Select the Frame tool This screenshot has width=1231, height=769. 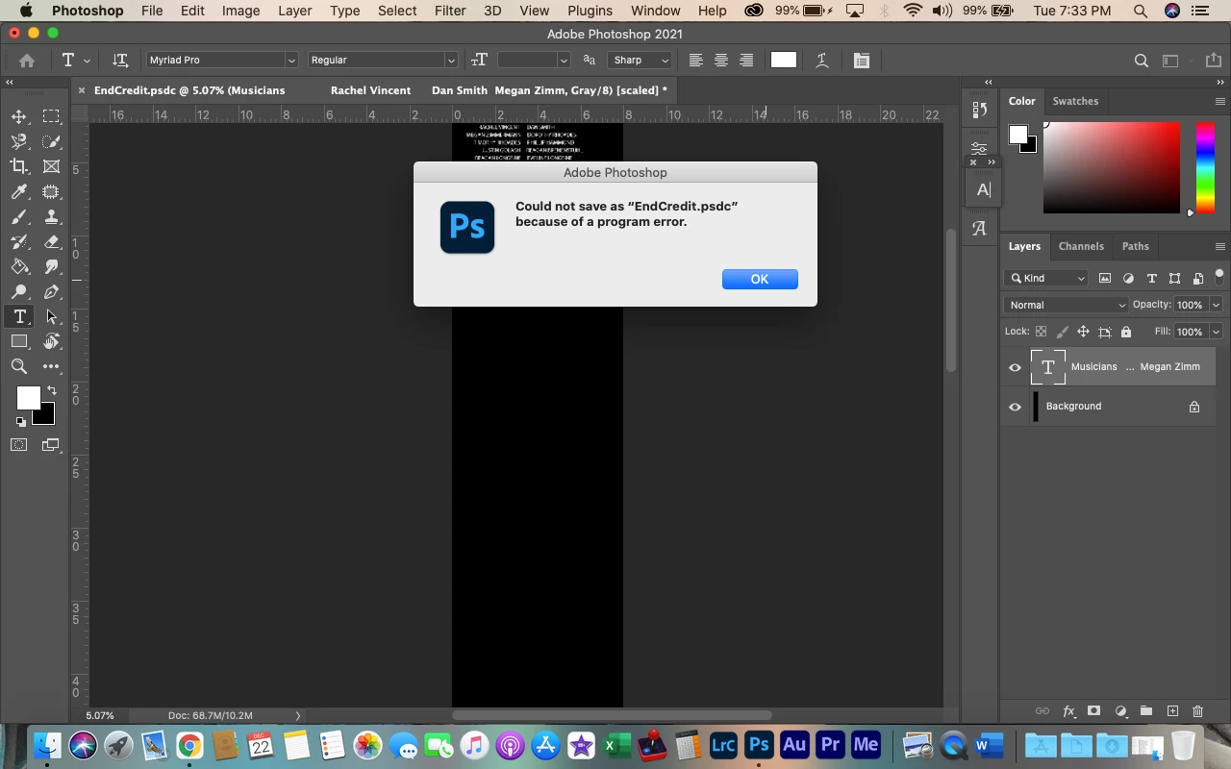52,166
